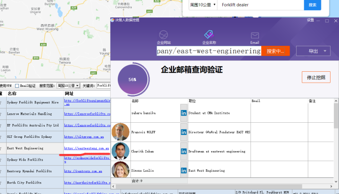Click the horizontal scrollbar left arrow

(113, 186)
